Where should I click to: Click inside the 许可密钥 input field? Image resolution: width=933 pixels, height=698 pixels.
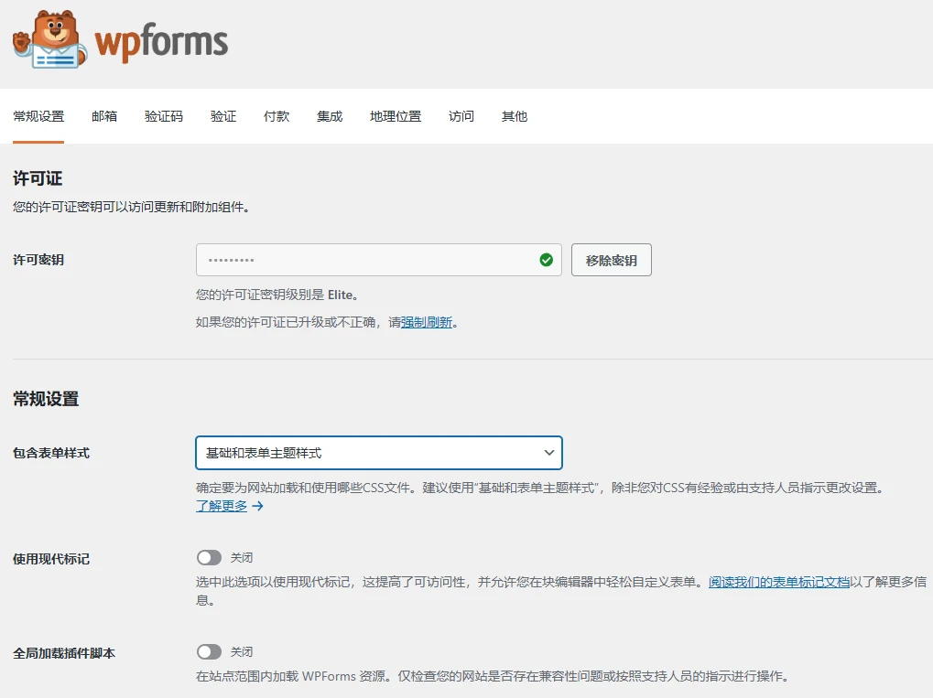pyautogui.click(x=366, y=259)
